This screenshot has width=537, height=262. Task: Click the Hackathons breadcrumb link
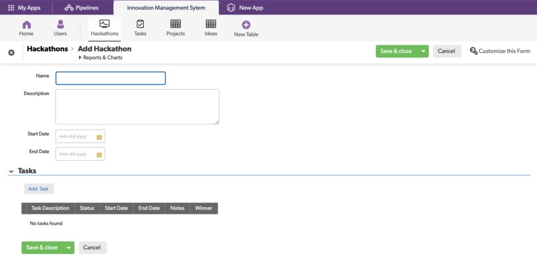47,49
